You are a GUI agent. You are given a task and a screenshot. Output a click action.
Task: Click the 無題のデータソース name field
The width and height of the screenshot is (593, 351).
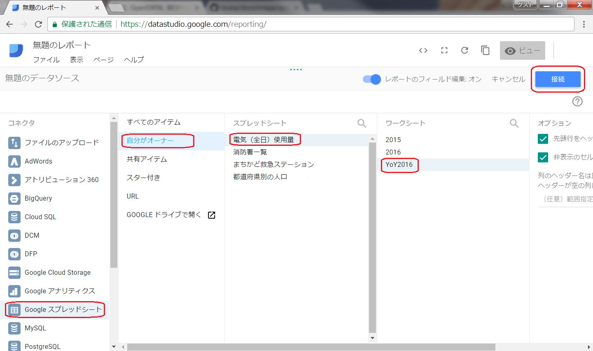tap(42, 78)
